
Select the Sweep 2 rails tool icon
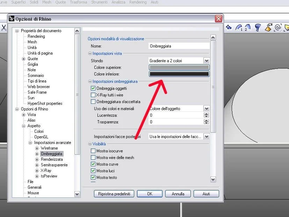coord(248,28)
